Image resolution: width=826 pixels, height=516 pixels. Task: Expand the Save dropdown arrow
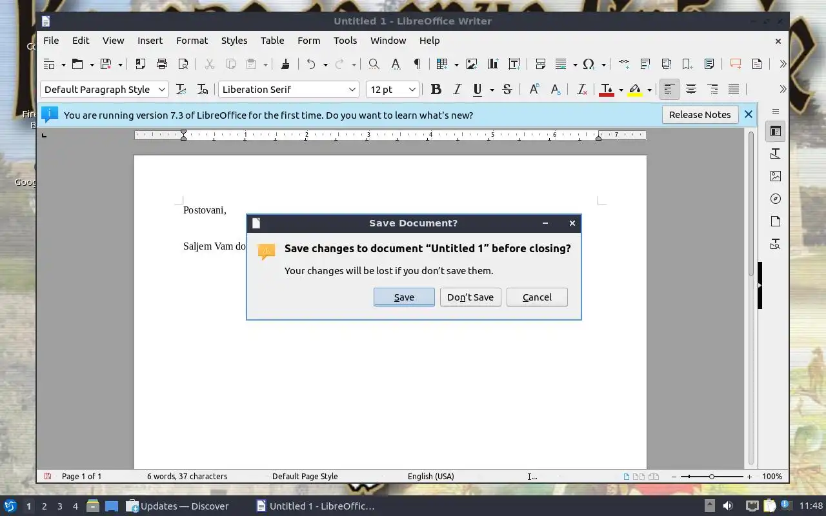(120, 64)
